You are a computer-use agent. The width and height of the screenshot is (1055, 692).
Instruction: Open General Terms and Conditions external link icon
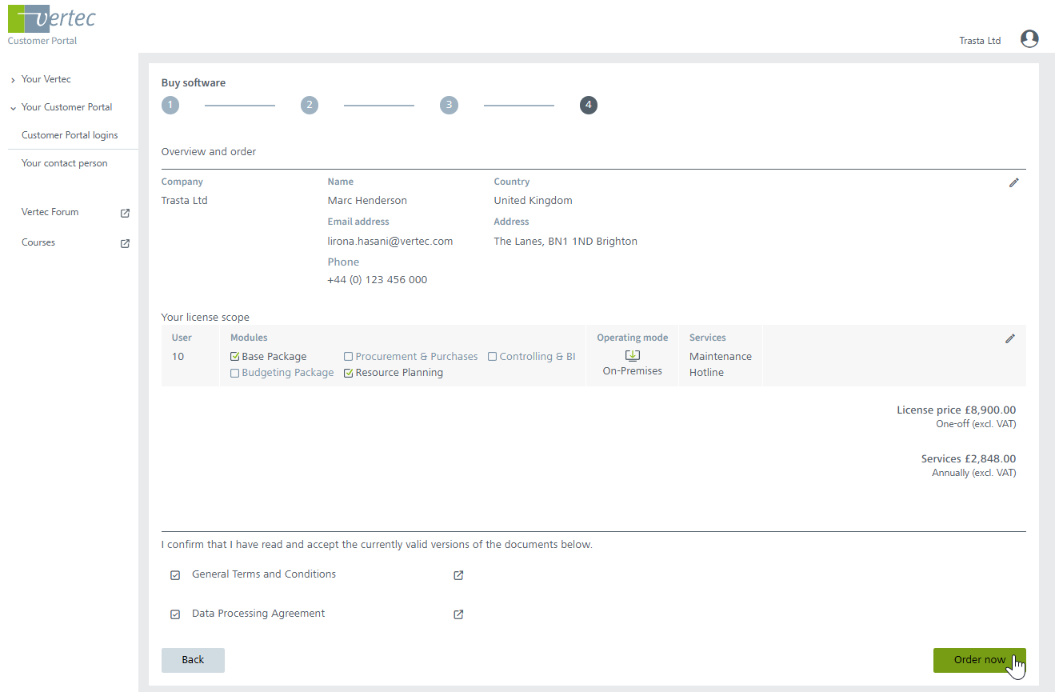coord(458,575)
